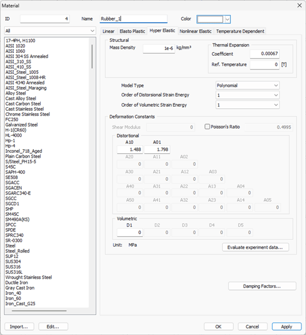The width and height of the screenshot is (306, 335).
Task: Click the A10 value field 1.488
Action: click(130, 149)
